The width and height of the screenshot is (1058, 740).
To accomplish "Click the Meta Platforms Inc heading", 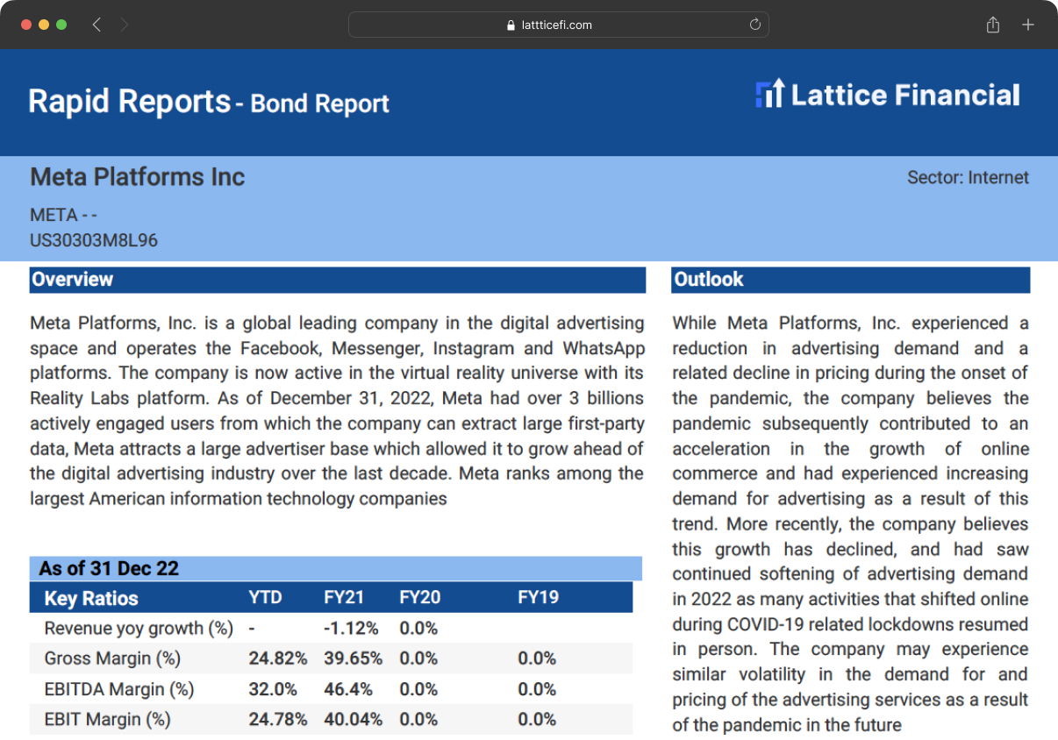I will [x=138, y=177].
